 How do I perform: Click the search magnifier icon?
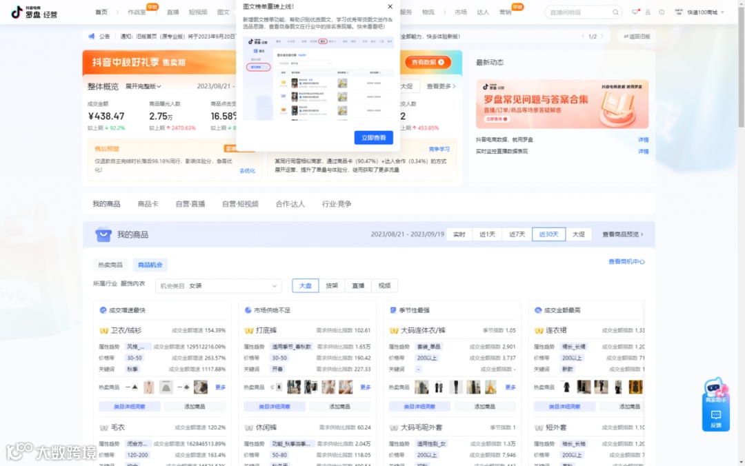615,12
